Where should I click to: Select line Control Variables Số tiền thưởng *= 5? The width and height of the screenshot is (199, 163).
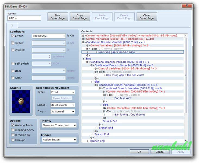tap(132, 45)
